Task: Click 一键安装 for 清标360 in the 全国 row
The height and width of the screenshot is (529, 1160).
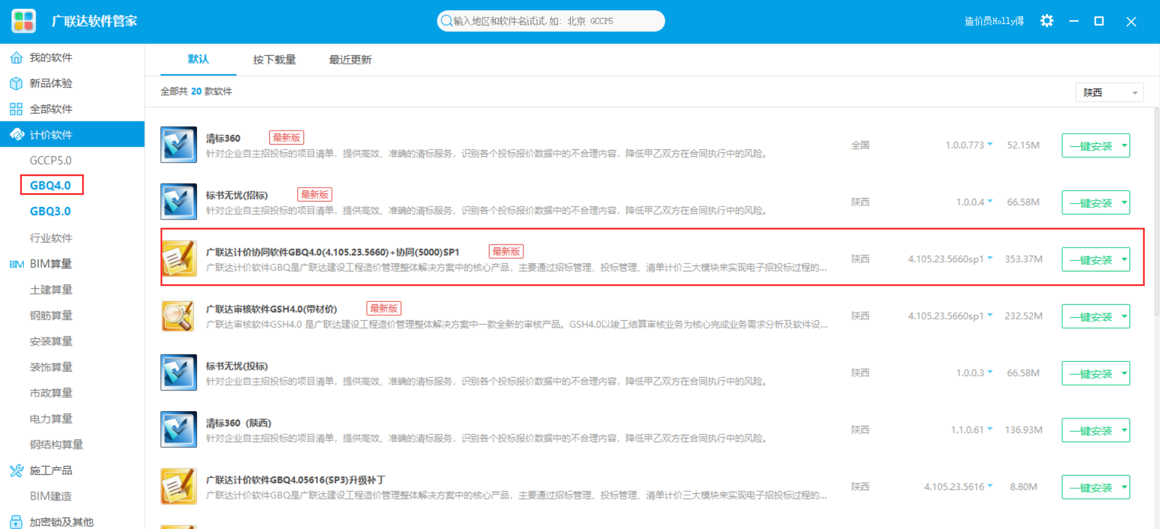Action: tap(1091, 146)
